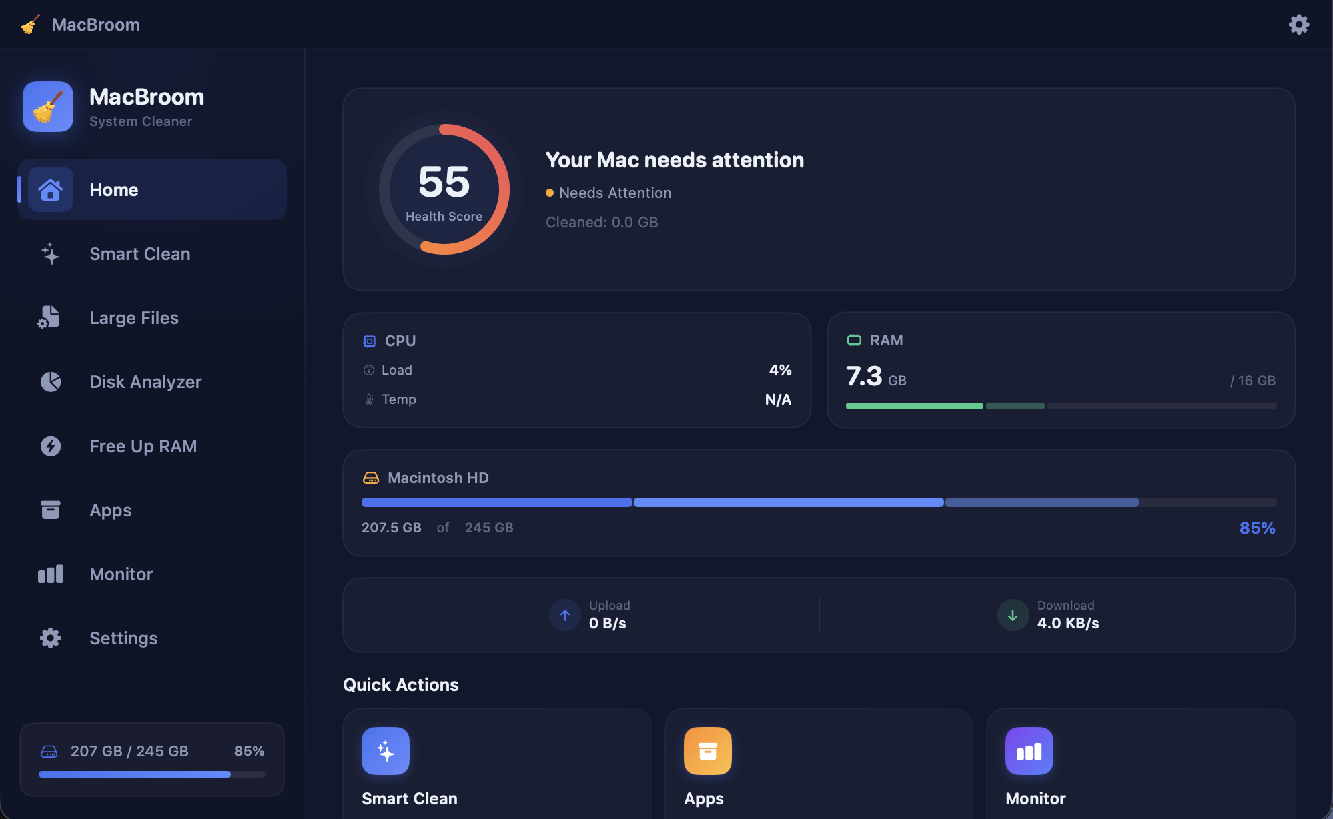Open the Free Up RAM section

152,446
